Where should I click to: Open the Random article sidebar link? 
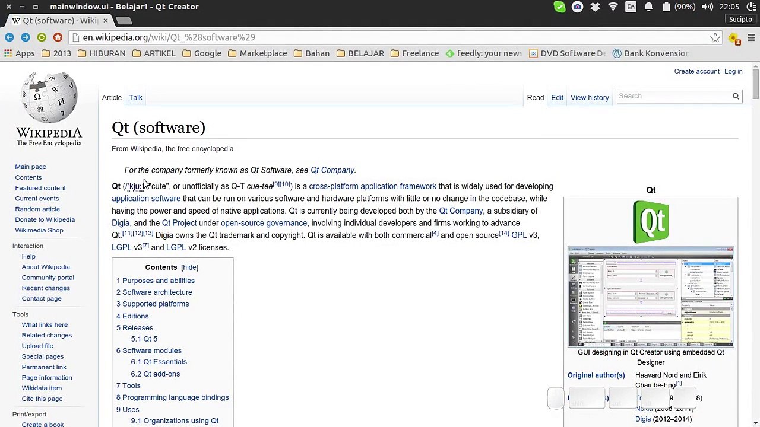tap(37, 209)
